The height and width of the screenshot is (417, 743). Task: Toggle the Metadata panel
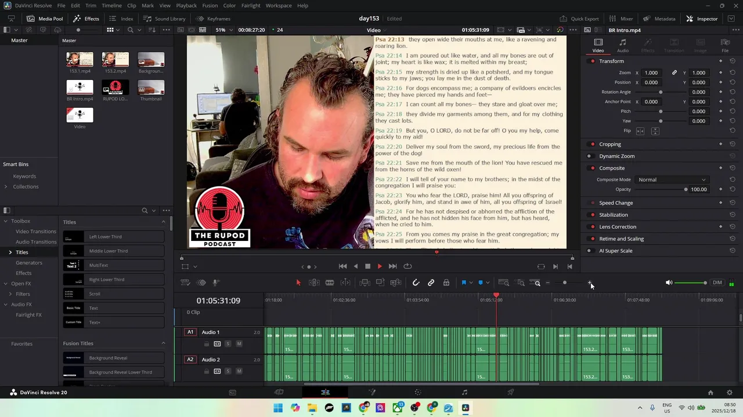coord(658,19)
